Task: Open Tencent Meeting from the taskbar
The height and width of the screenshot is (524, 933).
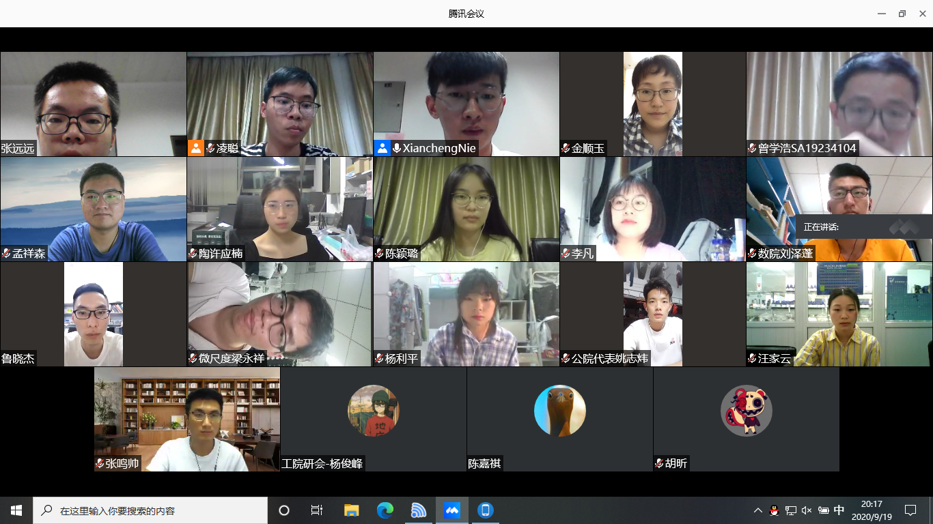Action: (x=451, y=510)
